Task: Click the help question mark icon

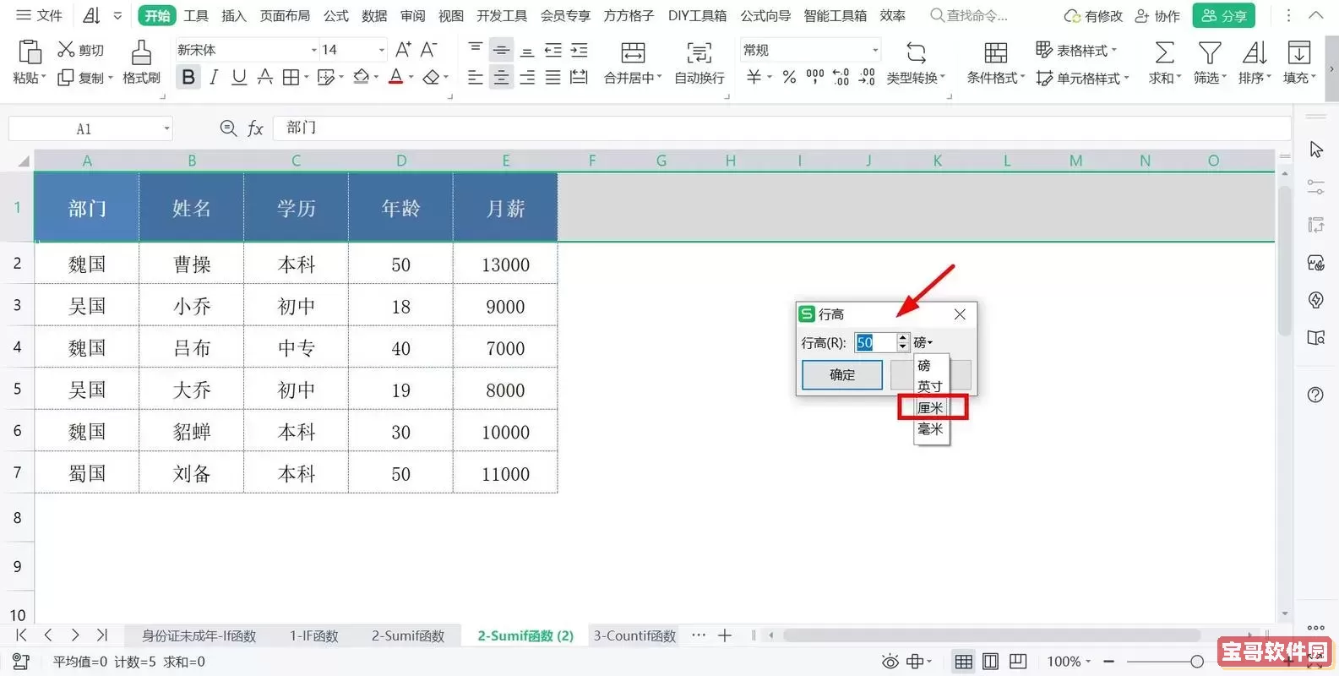Action: point(1315,395)
